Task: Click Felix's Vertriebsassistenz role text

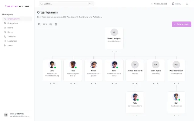Action: [x=135, y=106]
